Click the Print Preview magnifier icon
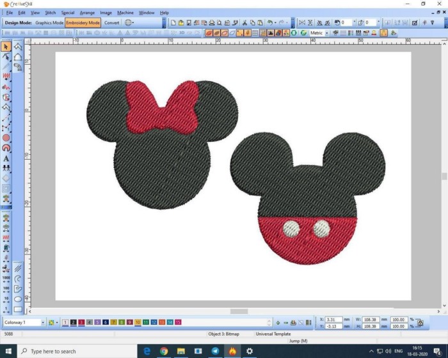This screenshot has height=358, width=448. pyautogui.click(x=219, y=22)
